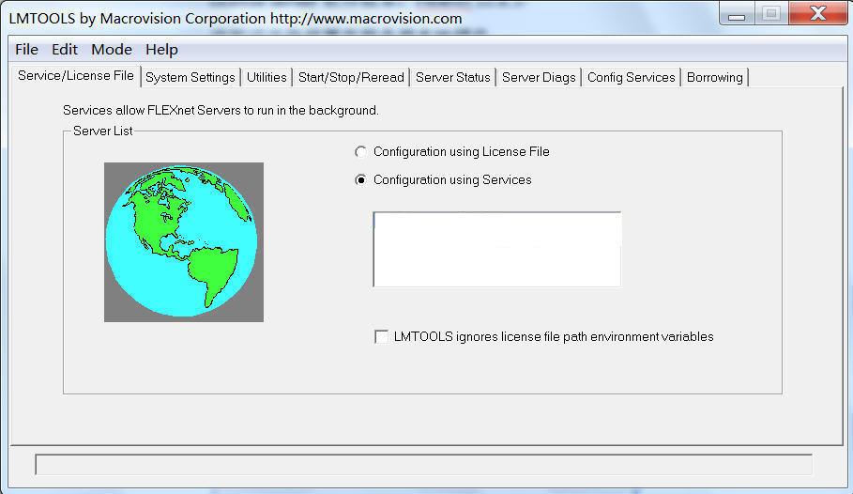The height and width of the screenshot is (494, 853).
Task: Switch to Service/License File tab
Action: click(x=76, y=76)
